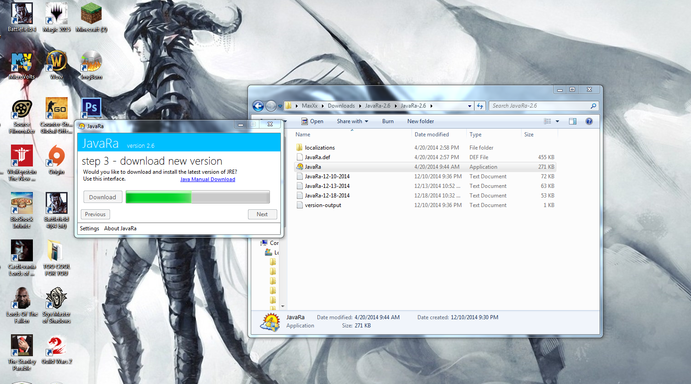Select the Wolfenstein The New desktop shortcut
Image resolution: width=691 pixels, height=384 pixels.
(x=22, y=163)
